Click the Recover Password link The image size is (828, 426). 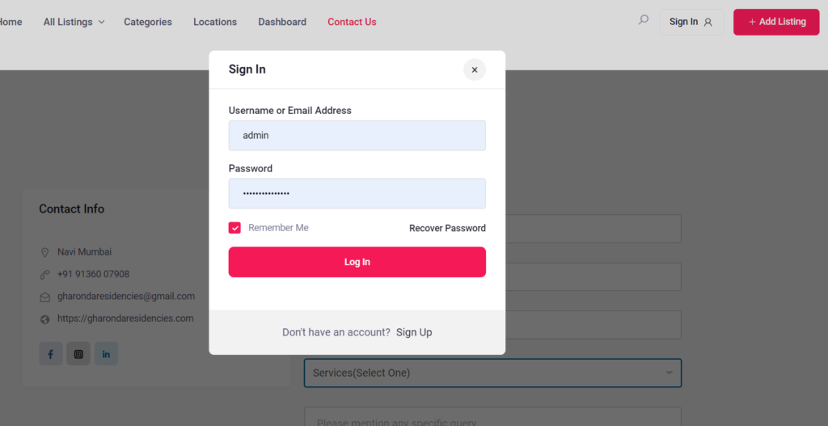[x=447, y=228]
